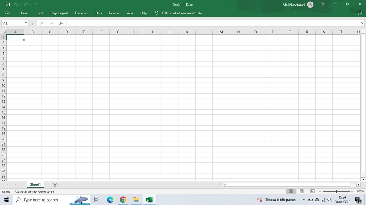Screen dimensions: 366x205
Task: Click the AN account avatar
Action: coord(310,5)
